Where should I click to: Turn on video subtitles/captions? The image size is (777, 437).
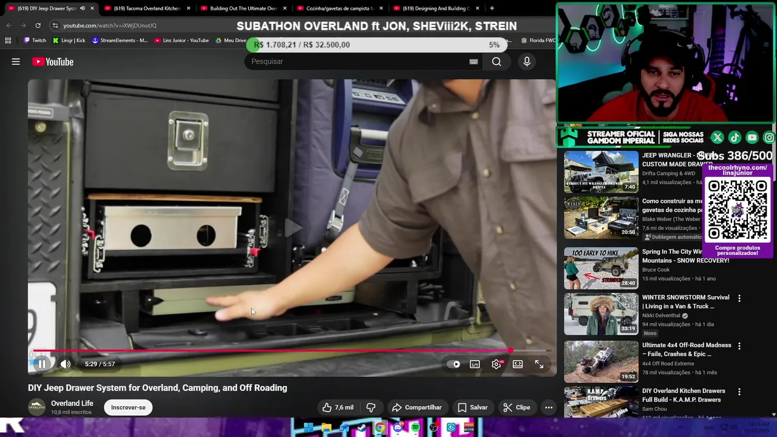coord(475,364)
